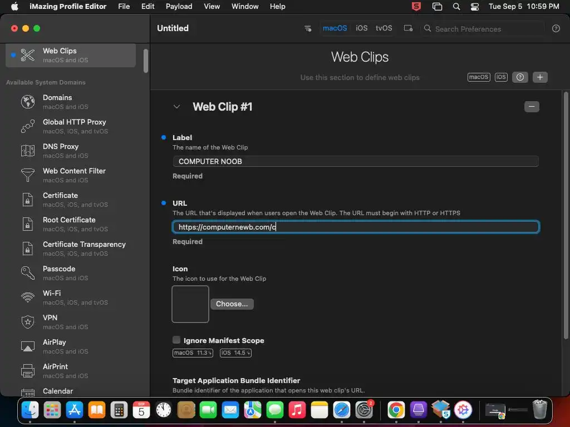
Task: Open Certificate Transparency payload icon
Action: 28,249
